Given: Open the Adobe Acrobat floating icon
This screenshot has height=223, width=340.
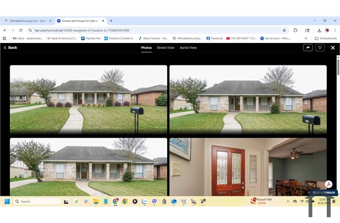Looking at the screenshot, I should (329, 184).
